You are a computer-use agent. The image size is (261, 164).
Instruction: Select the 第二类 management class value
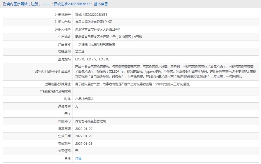[80, 52]
